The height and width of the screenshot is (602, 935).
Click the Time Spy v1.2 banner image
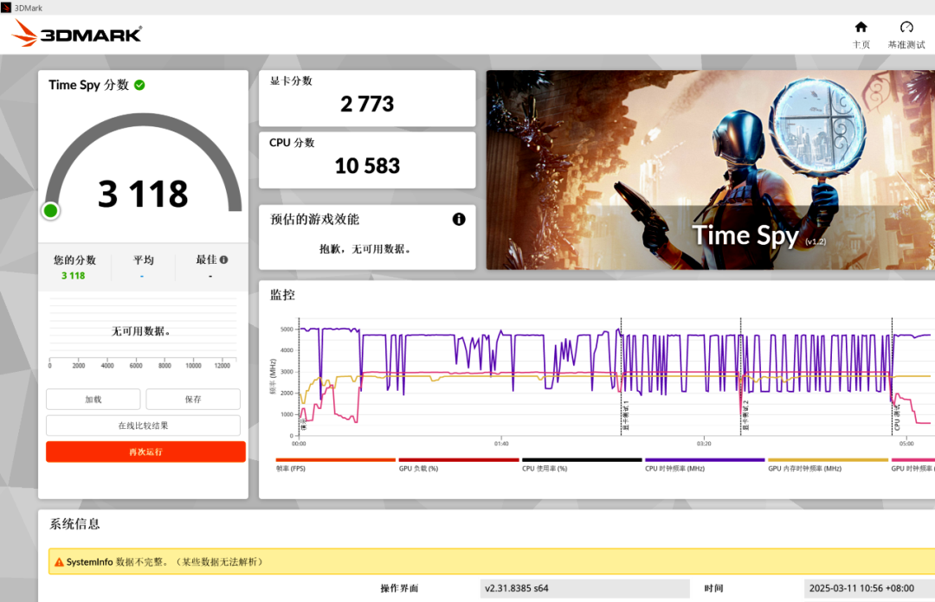click(710, 170)
